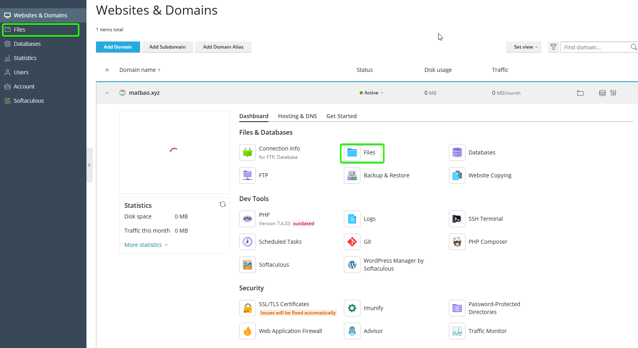Refresh statistics with the reload icon
This screenshot has width=638, height=348.
coord(223,204)
